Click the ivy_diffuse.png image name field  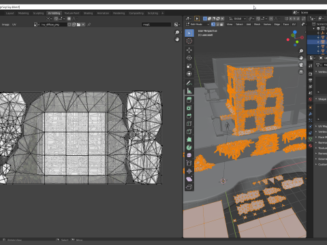(x=54, y=24)
